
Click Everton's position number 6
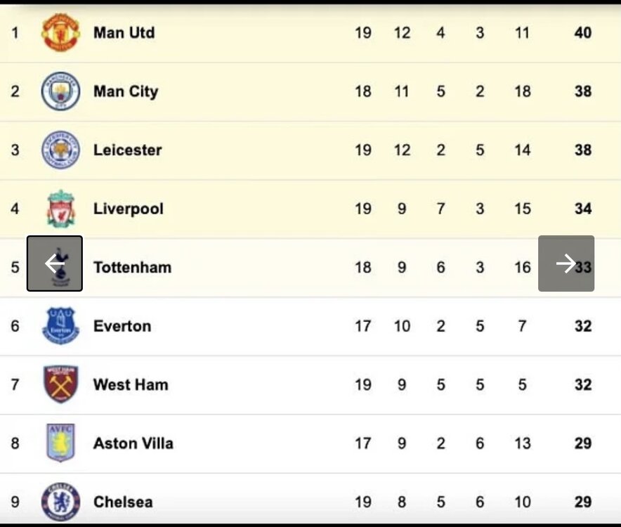coord(15,326)
